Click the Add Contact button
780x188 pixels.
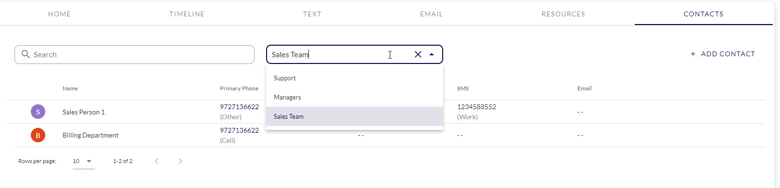pos(723,54)
